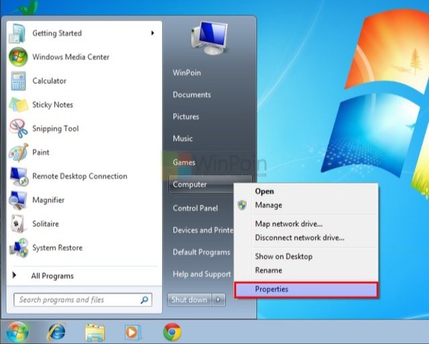
Task: Click Computer in the Start menu
Action: [x=201, y=184]
